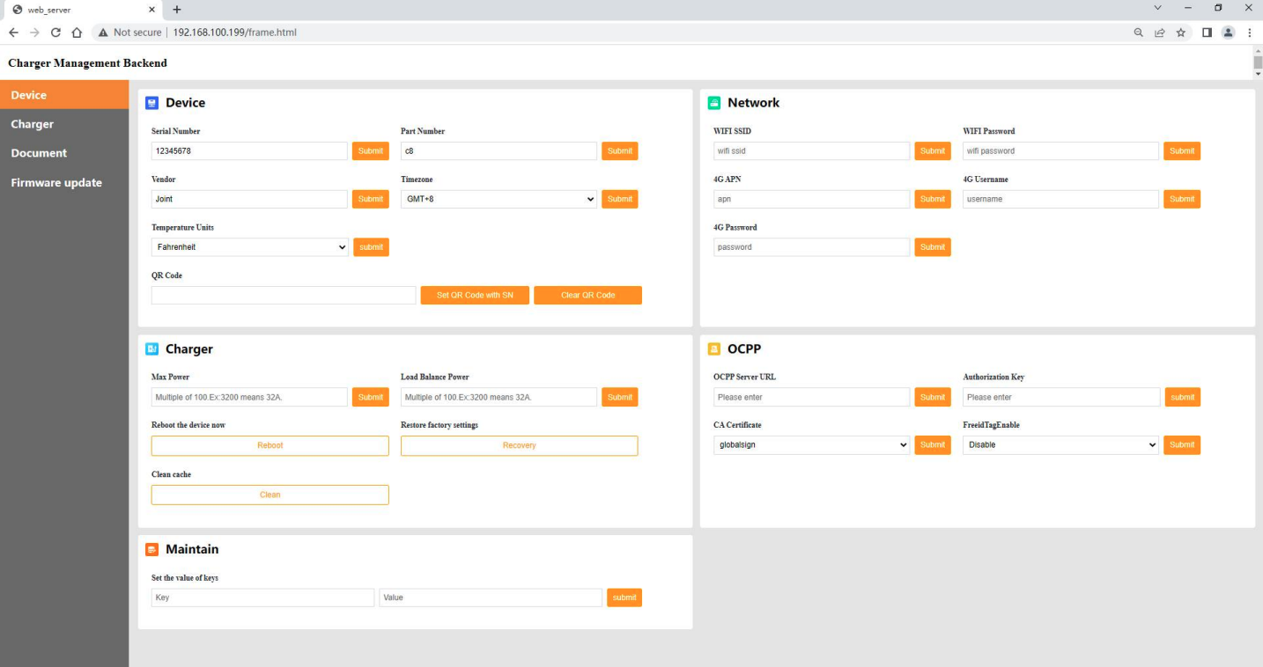Screen dimensions: 1263x667
Task: Click the blue Device section icon
Action: click(151, 103)
